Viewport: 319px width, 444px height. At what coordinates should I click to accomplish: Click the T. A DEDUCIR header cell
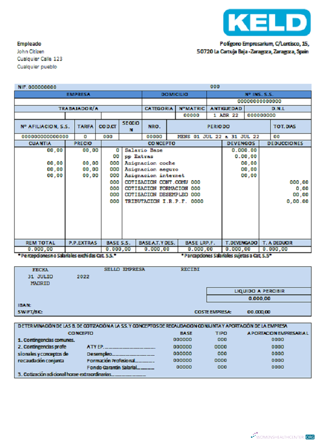277,243
